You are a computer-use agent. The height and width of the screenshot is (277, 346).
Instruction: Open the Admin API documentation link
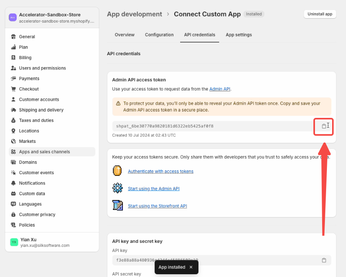tap(220, 89)
